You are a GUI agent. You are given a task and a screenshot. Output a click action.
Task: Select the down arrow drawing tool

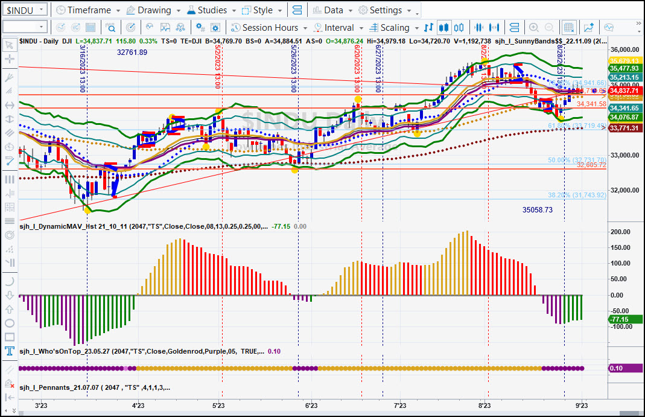coord(9,295)
